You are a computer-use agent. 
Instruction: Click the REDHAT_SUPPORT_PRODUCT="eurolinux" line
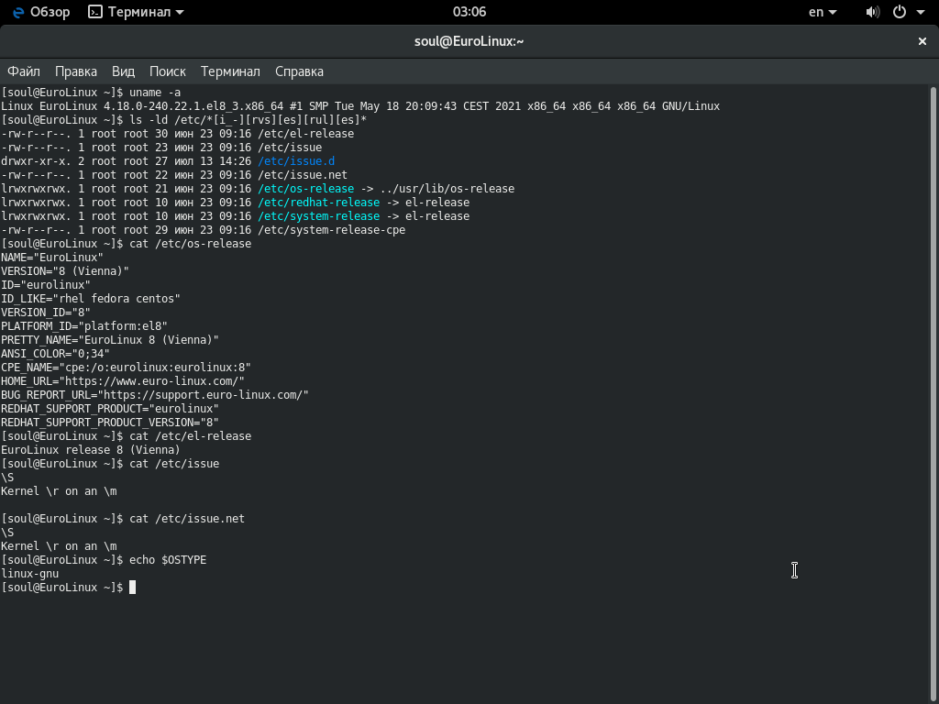point(110,409)
